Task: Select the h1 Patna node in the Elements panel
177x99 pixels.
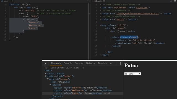Action: tap(61, 82)
